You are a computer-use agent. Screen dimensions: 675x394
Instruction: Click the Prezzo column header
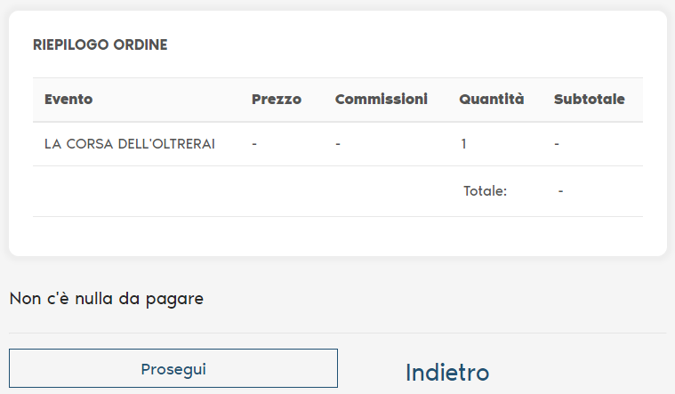click(277, 100)
